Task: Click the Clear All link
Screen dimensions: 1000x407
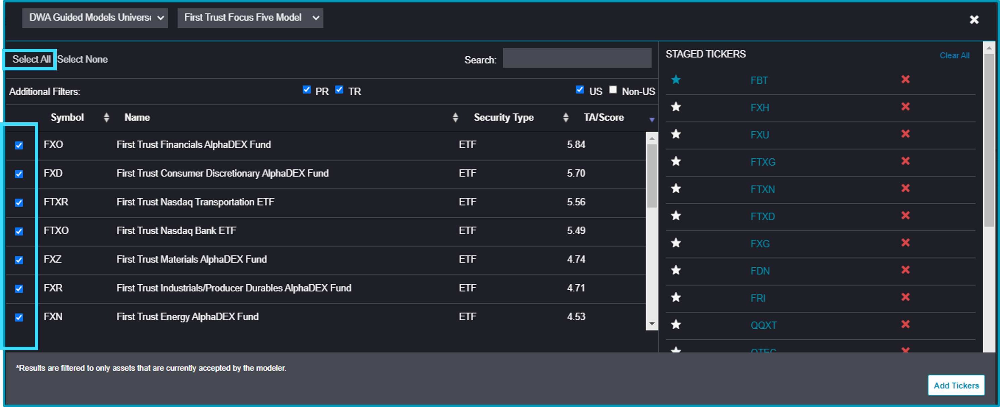Action: point(954,55)
